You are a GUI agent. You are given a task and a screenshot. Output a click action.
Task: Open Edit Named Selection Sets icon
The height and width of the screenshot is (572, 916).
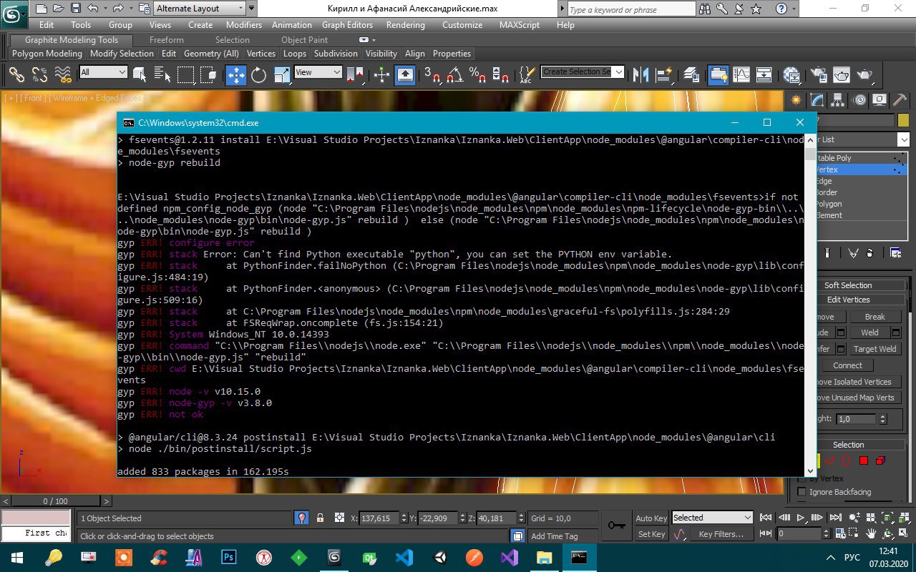[x=527, y=74]
